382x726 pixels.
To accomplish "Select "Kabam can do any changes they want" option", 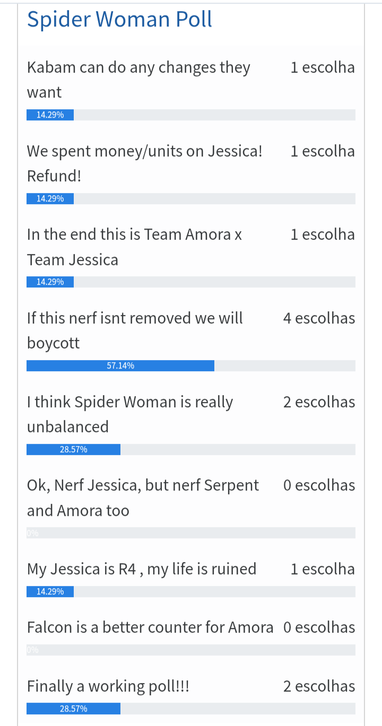I will point(138,80).
